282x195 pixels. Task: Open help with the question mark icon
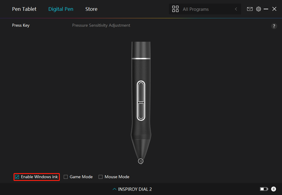point(274,26)
